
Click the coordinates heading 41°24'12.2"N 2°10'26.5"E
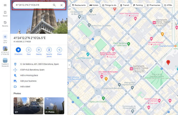[x=29, y=38]
